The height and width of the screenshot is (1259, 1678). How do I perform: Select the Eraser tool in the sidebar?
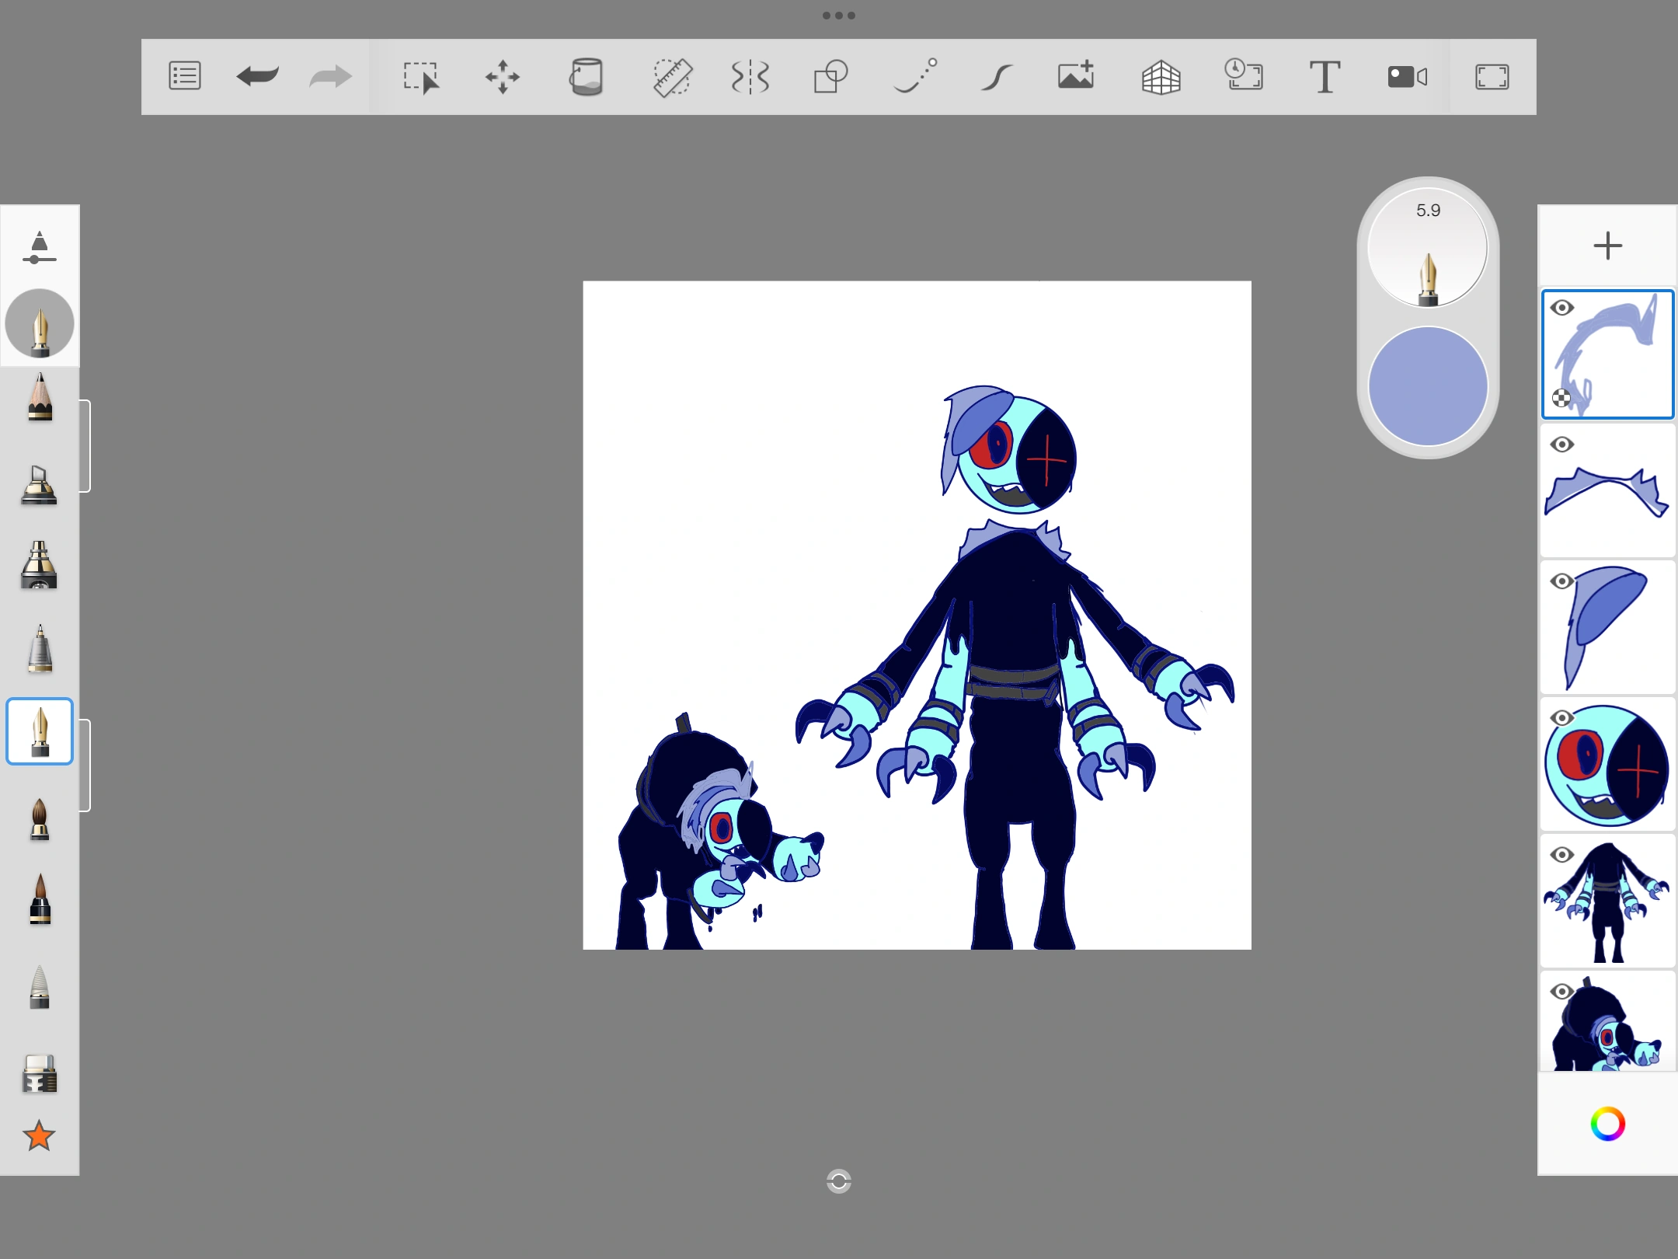pos(40,1072)
